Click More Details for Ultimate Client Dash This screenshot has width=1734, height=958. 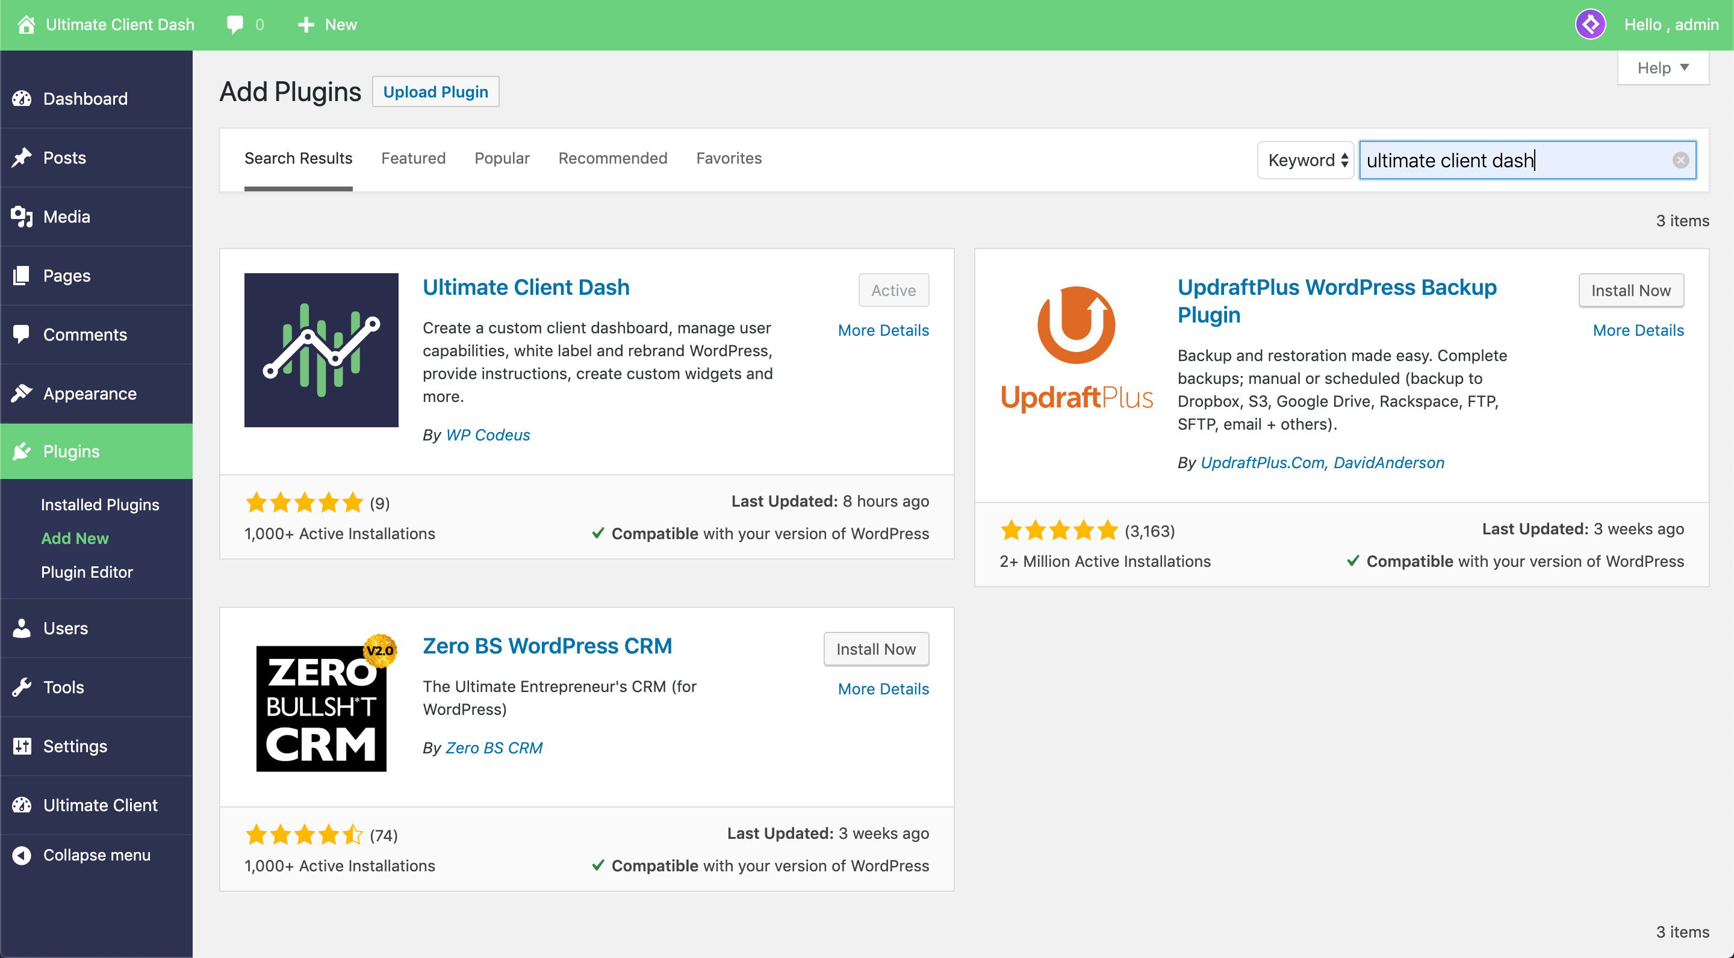pos(883,329)
